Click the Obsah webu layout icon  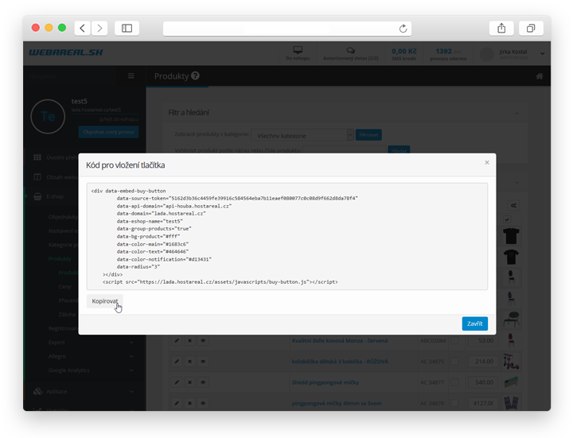pos(37,177)
